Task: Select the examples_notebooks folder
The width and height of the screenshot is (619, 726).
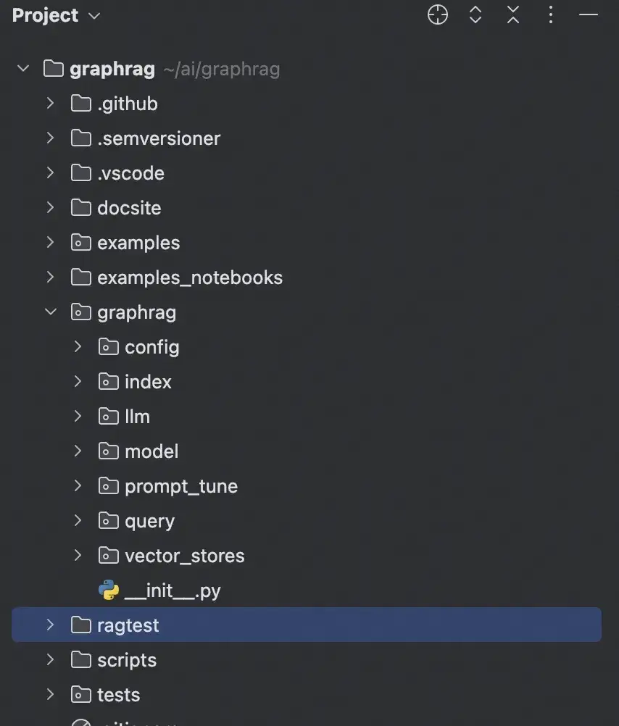Action: (189, 278)
